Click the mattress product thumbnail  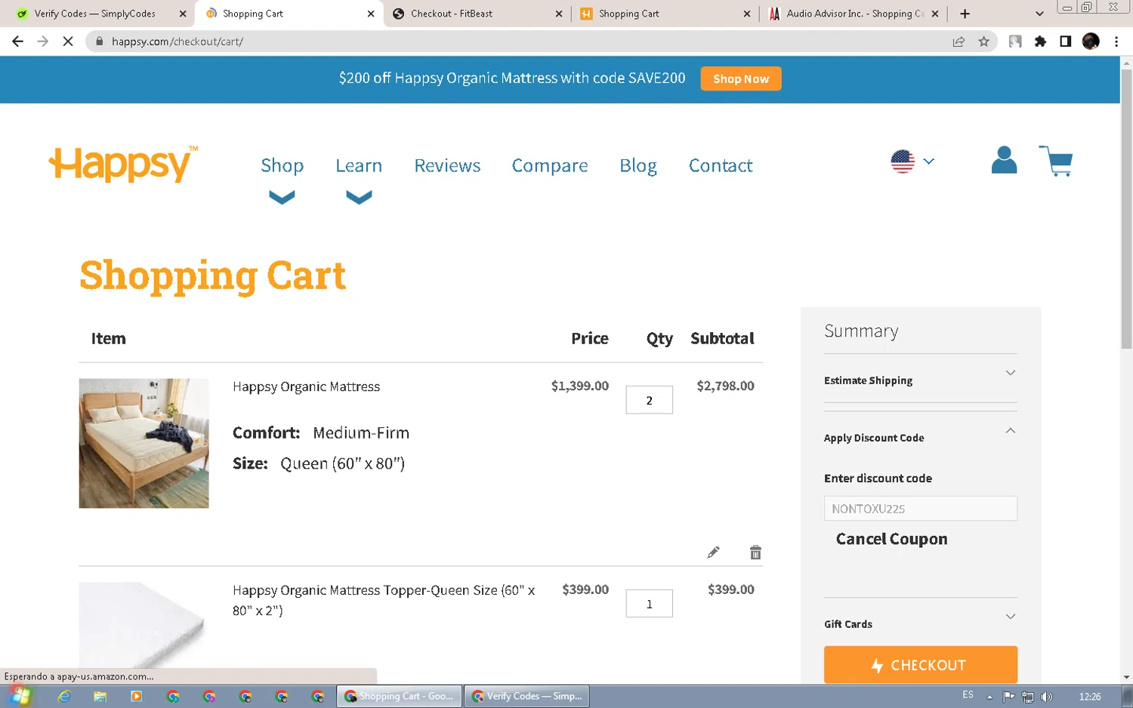pyautogui.click(x=144, y=443)
